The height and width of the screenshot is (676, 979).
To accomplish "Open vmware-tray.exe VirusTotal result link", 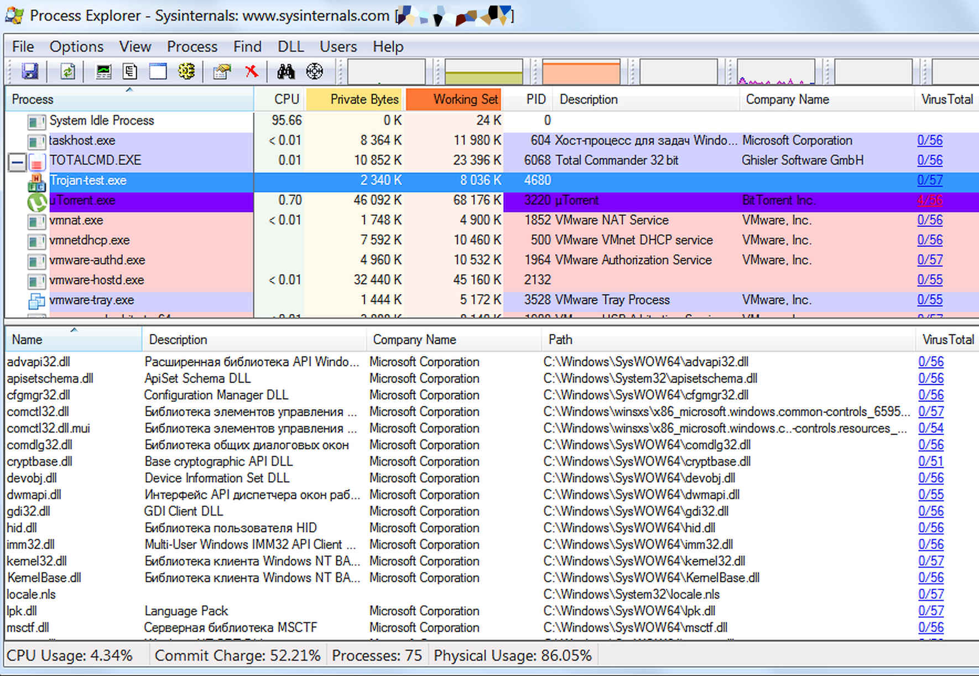I will [930, 300].
